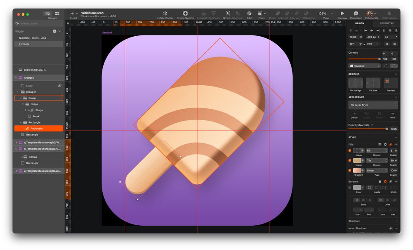The width and height of the screenshot is (413, 250).
Task: Open the Rounded corner style dropdown
Action: point(365,66)
